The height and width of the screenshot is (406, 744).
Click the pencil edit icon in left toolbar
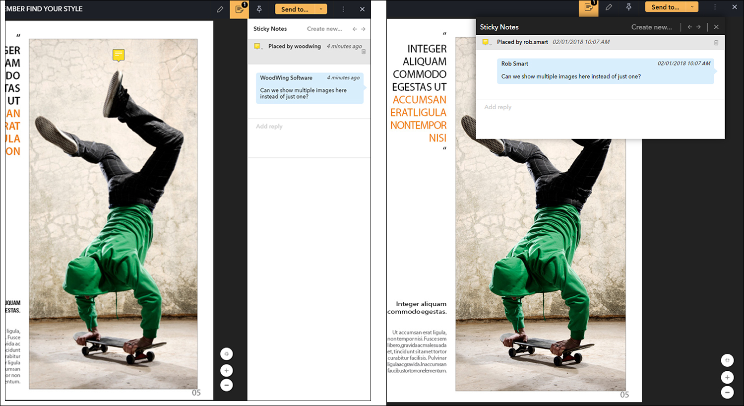pyautogui.click(x=220, y=9)
